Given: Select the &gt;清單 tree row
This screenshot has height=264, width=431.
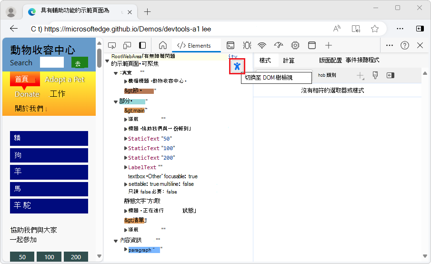Looking at the screenshot, I should (134, 220).
